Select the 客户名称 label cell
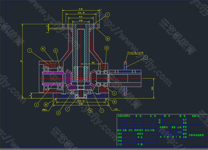This screenshot has width=208, height=150. pyautogui.click(x=185, y=121)
